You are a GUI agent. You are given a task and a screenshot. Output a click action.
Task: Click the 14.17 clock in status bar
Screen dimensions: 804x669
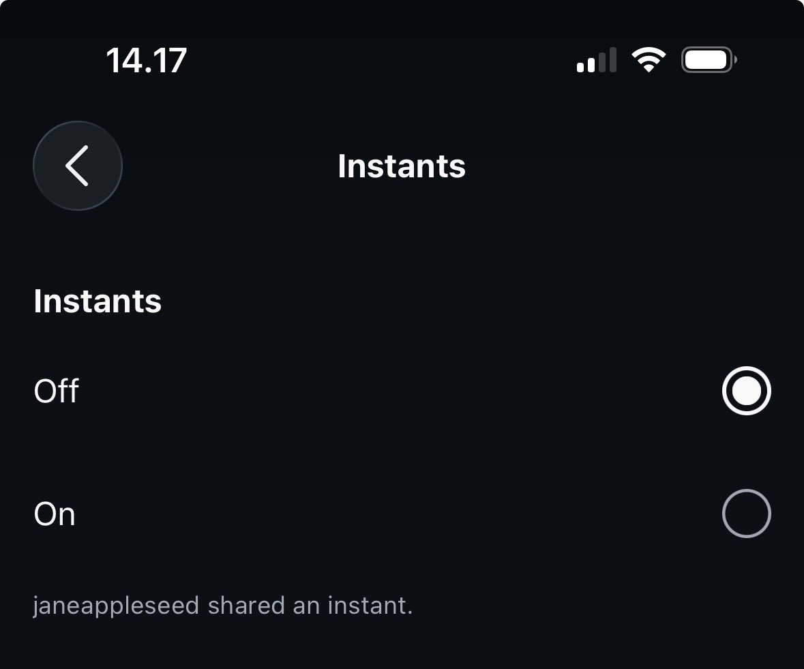pyautogui.click(x=146, y=61)
